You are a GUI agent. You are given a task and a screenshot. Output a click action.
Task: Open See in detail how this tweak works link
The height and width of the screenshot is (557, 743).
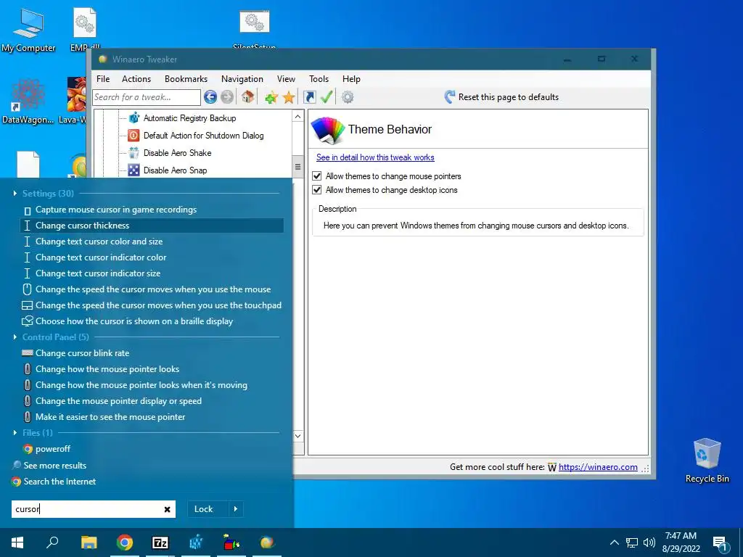(375, 157)
